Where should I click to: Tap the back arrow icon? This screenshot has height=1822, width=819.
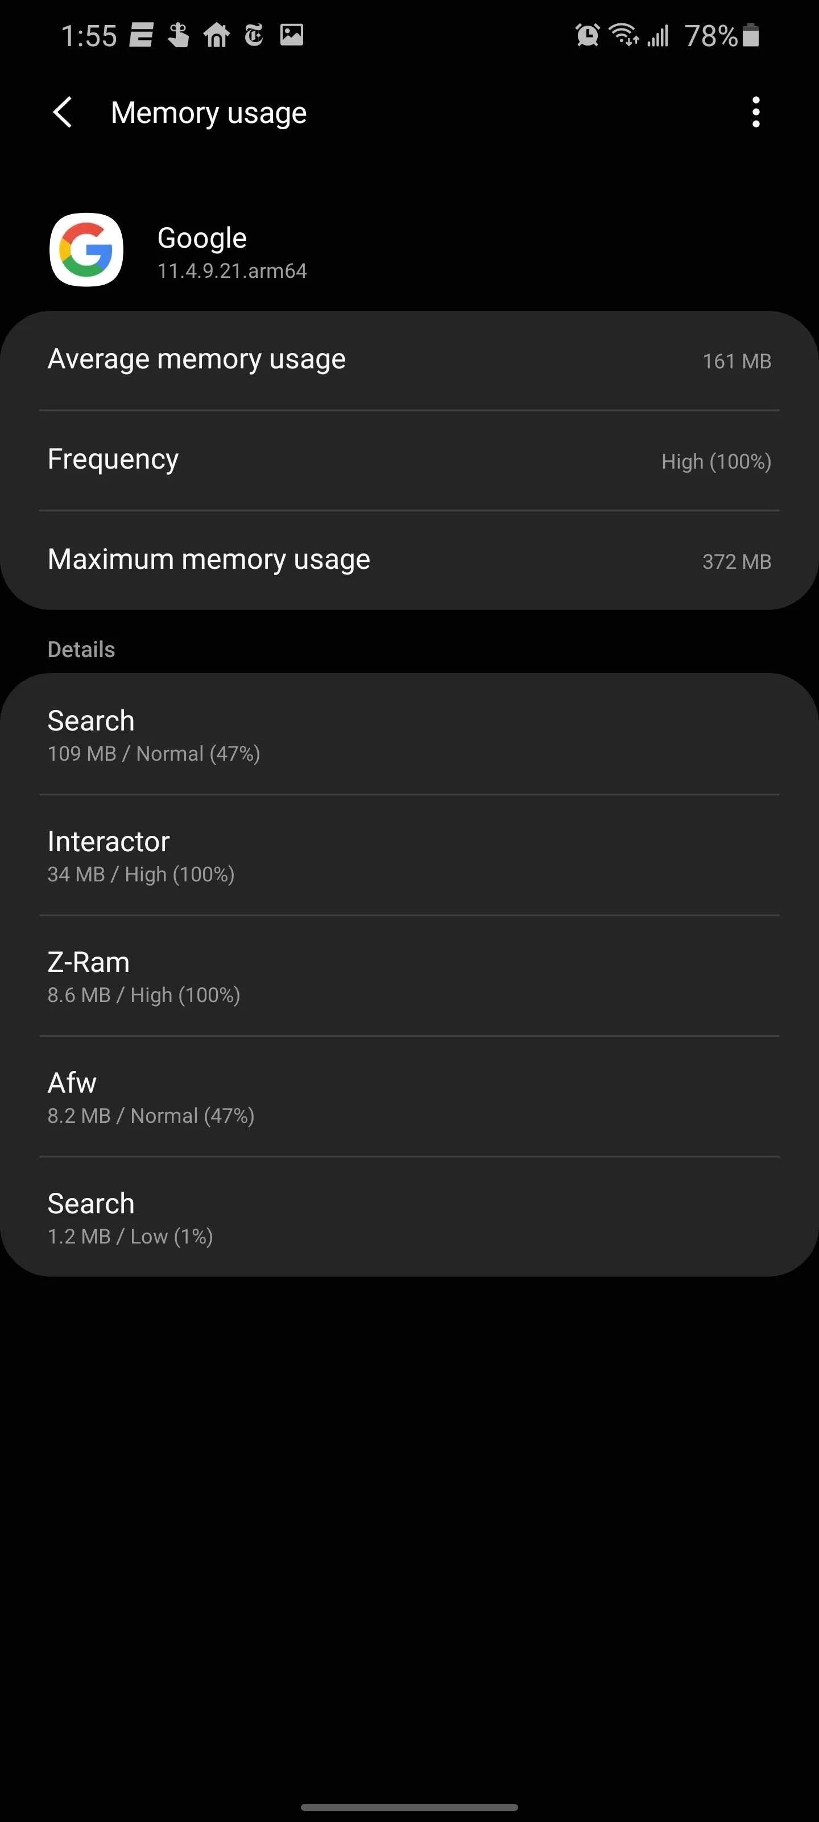click(x=62, y=113)
